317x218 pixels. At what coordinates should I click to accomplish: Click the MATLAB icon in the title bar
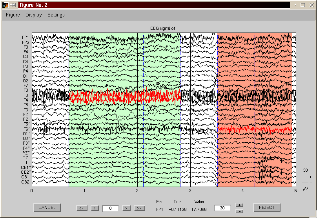(5, 5)
